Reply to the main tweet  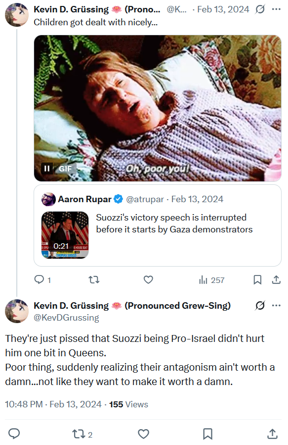coord(14,434)
